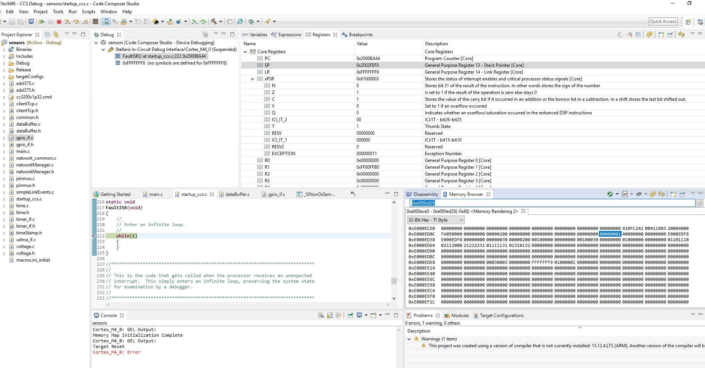The width and height of the screenshot is (705, 368).
Task: Resume the suspended debug target
Action: (42, 22)
